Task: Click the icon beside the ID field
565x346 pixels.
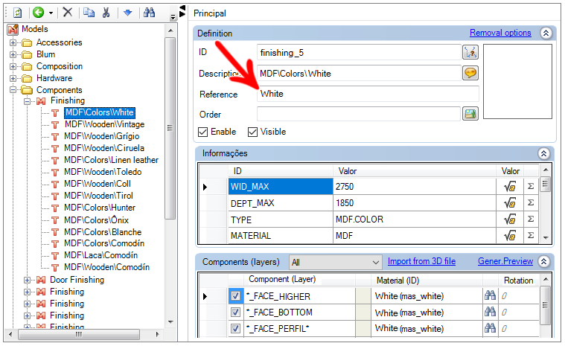Action: click(470, 52)
